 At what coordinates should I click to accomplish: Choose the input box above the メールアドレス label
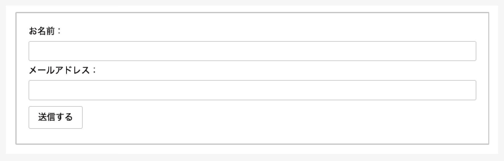pyautogui.click(x=252, y=51)
